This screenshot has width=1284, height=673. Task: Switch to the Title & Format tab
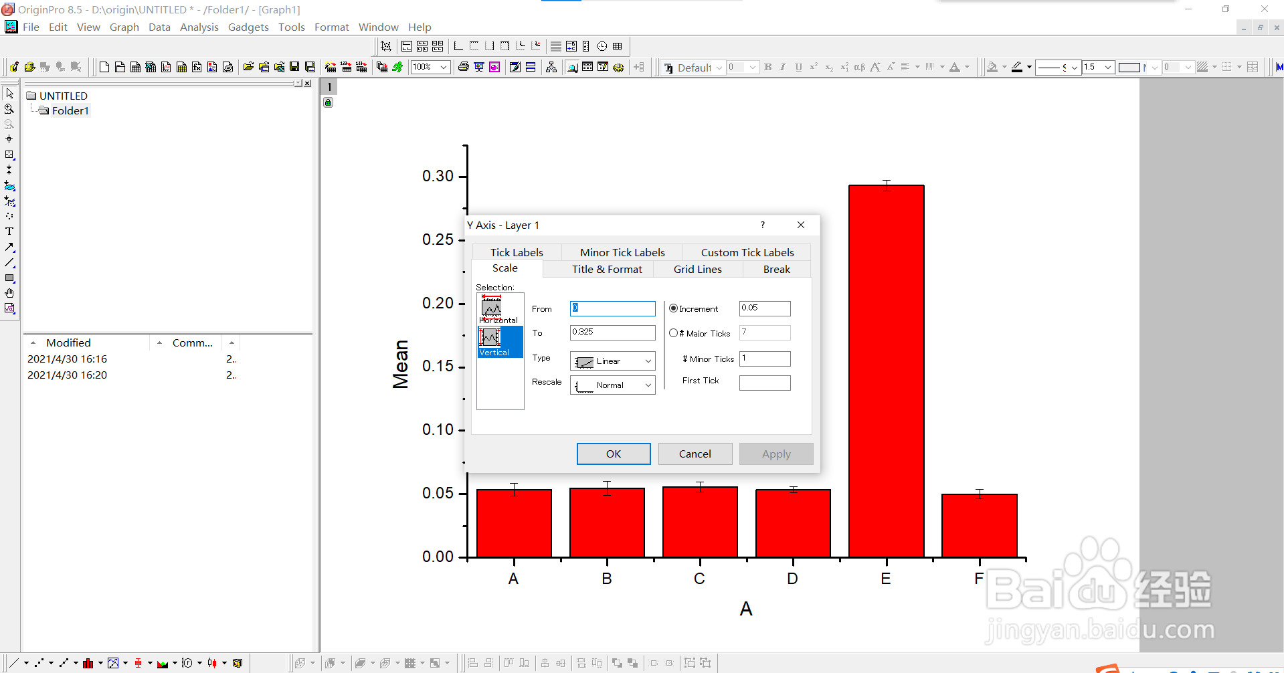pos(607,269)
